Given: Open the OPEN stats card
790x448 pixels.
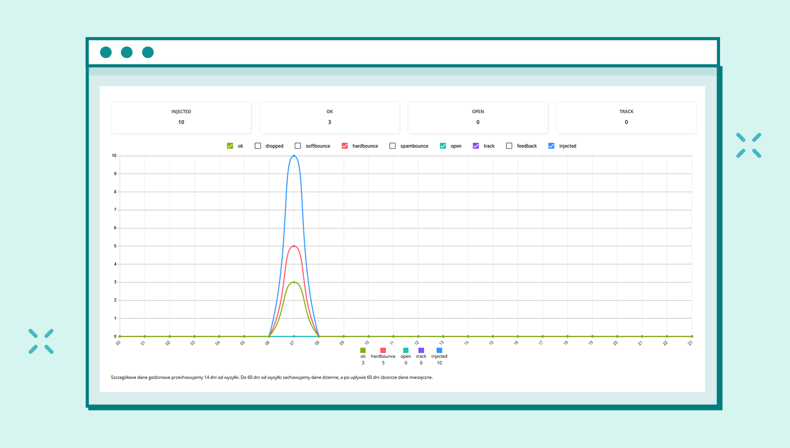Looking at the screenshot, I should [478, 117].
